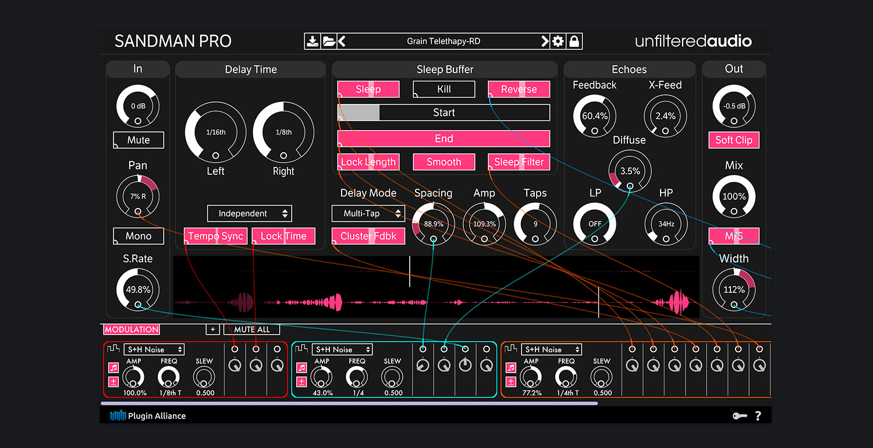873x448 pixels.
Task: Click the key license icon in bottom bar
Action: pyautogui.click(x=740, y=415)
